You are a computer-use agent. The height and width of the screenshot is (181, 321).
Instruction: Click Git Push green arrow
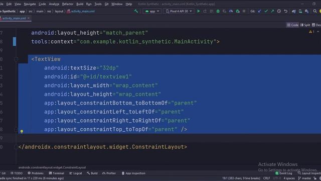pyautogui.click(x=272, y=11)
